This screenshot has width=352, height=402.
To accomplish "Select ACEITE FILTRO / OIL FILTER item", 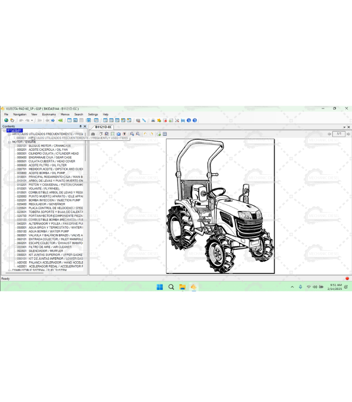I will click(47, 165).
